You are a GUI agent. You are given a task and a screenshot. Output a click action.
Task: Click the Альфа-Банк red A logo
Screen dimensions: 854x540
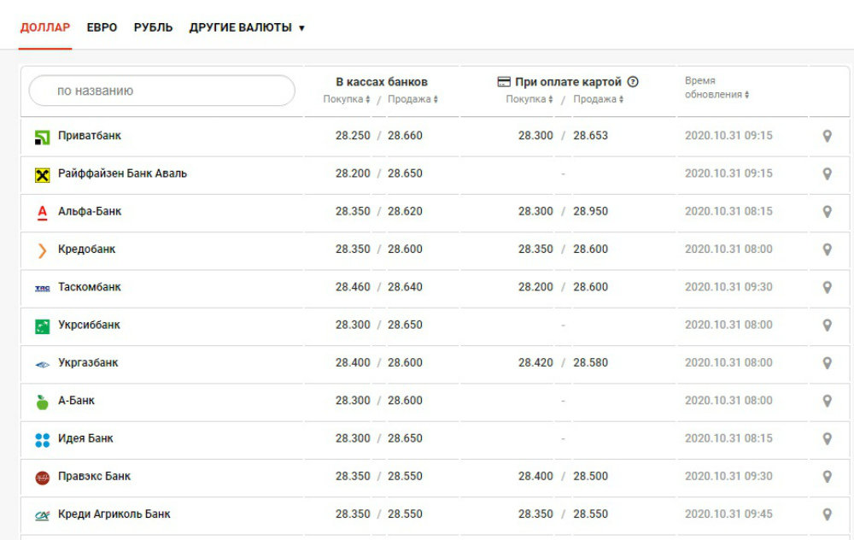pos(42,213)
